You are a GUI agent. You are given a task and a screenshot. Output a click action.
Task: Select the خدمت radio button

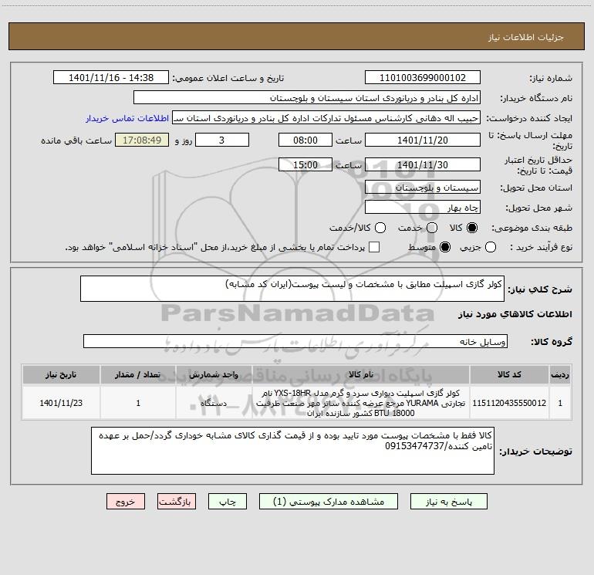pyautogui.click(x=432, y=228)
